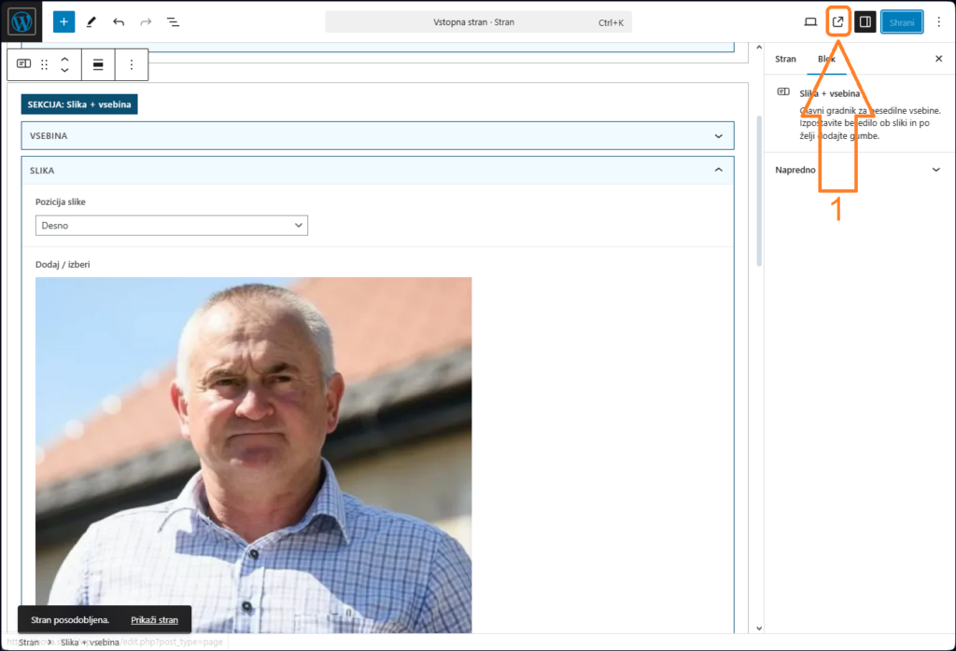The height and width of the screenshot is (651, 956).
Task: Click the uploaded man portrait image
Action: [253, 448]
